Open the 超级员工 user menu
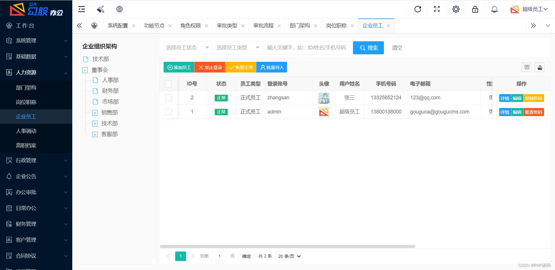Image resolution: width=555 pixels, height=270 pixels. coord(529,9)
